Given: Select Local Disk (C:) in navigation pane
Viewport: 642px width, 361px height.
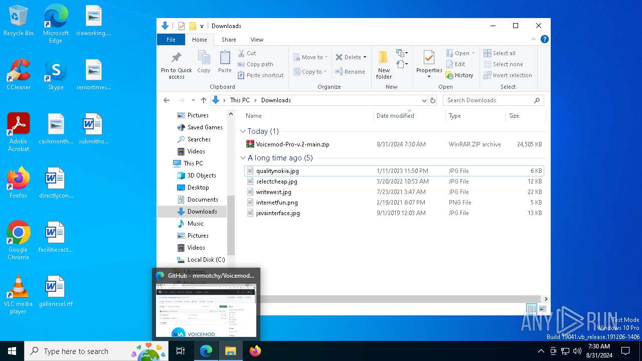Looking at the screenshot, I should [201, 260].
